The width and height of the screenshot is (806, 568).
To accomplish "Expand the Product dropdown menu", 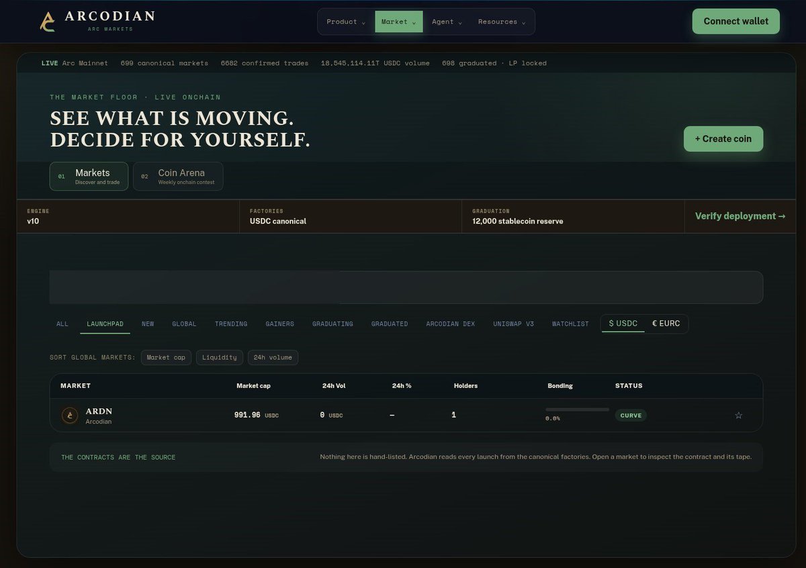I will [x=346, y=21].
